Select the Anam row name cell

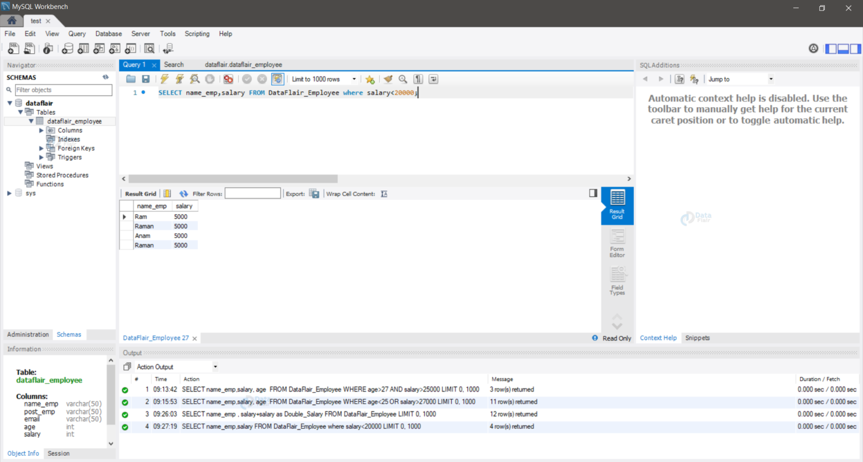point(152,235)
